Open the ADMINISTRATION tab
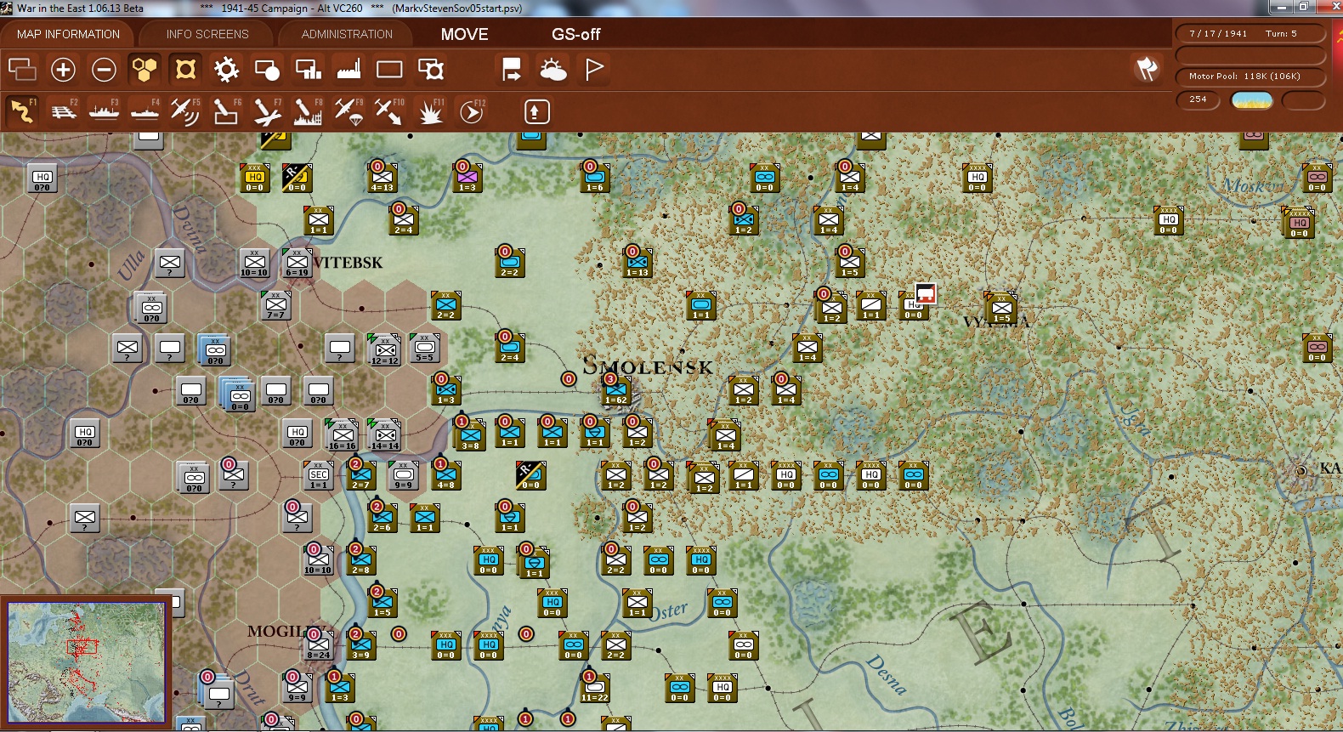The image size is (1343, 732). tap(347, 34)
